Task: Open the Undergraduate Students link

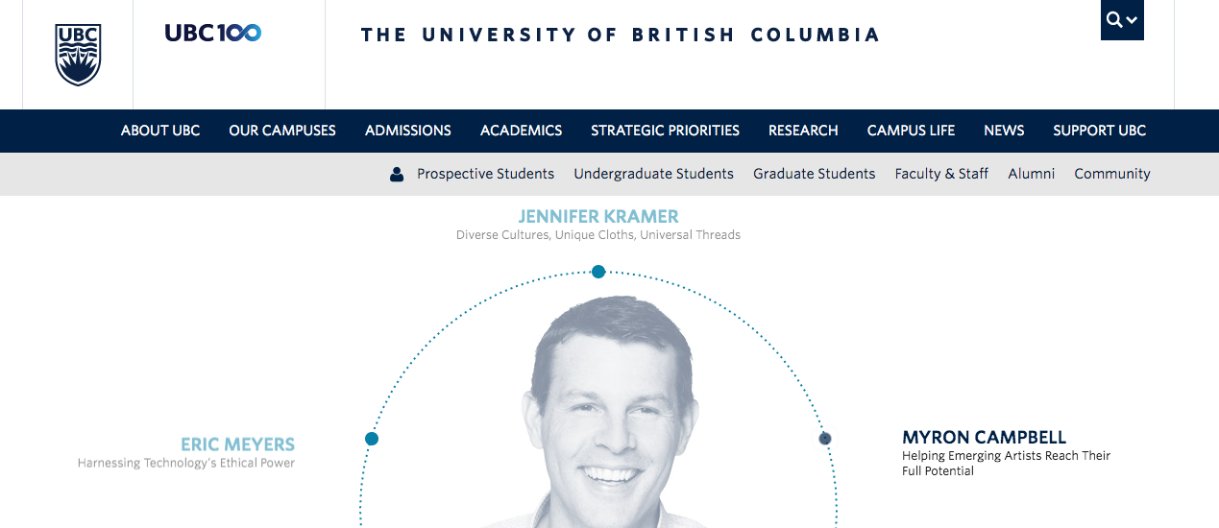Action: (x=653, y=174)
